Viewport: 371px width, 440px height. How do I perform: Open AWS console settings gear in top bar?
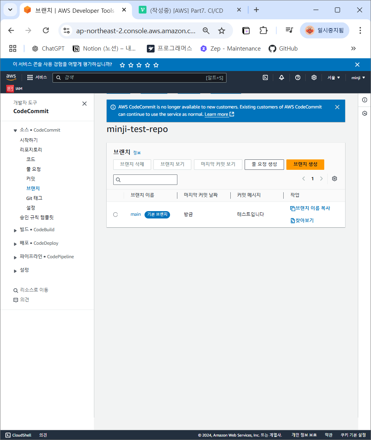point(314,78)
